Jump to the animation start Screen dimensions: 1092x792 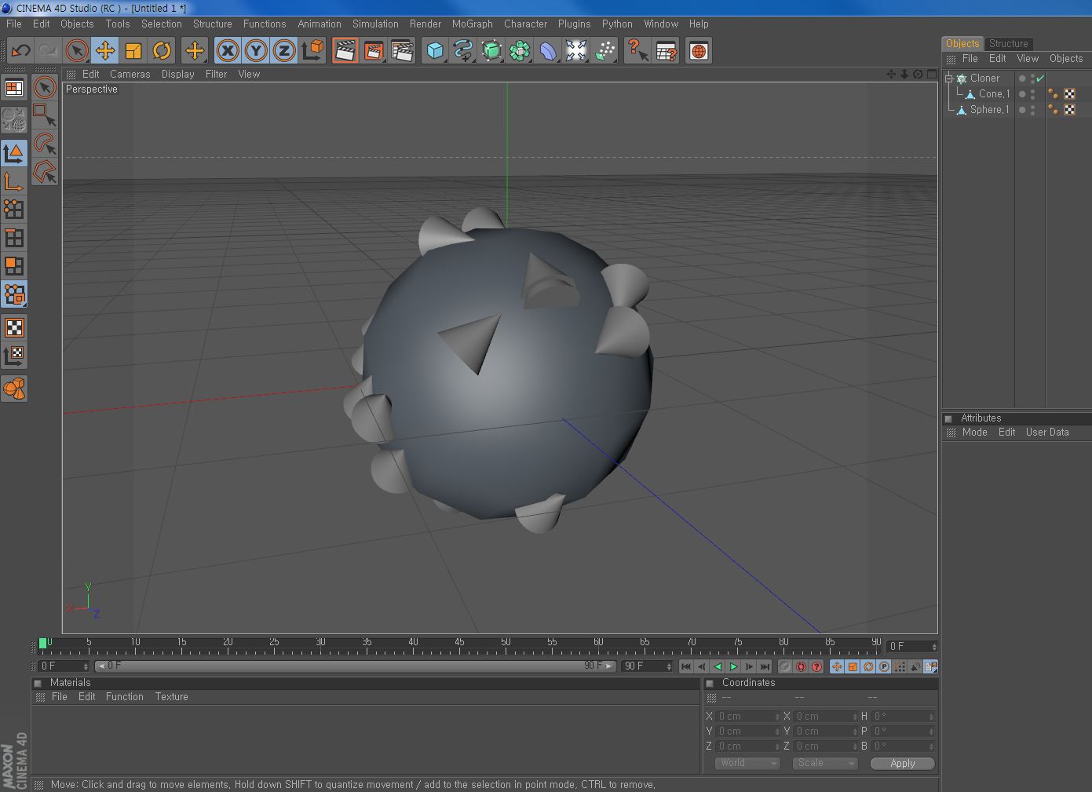coord(686,666)
